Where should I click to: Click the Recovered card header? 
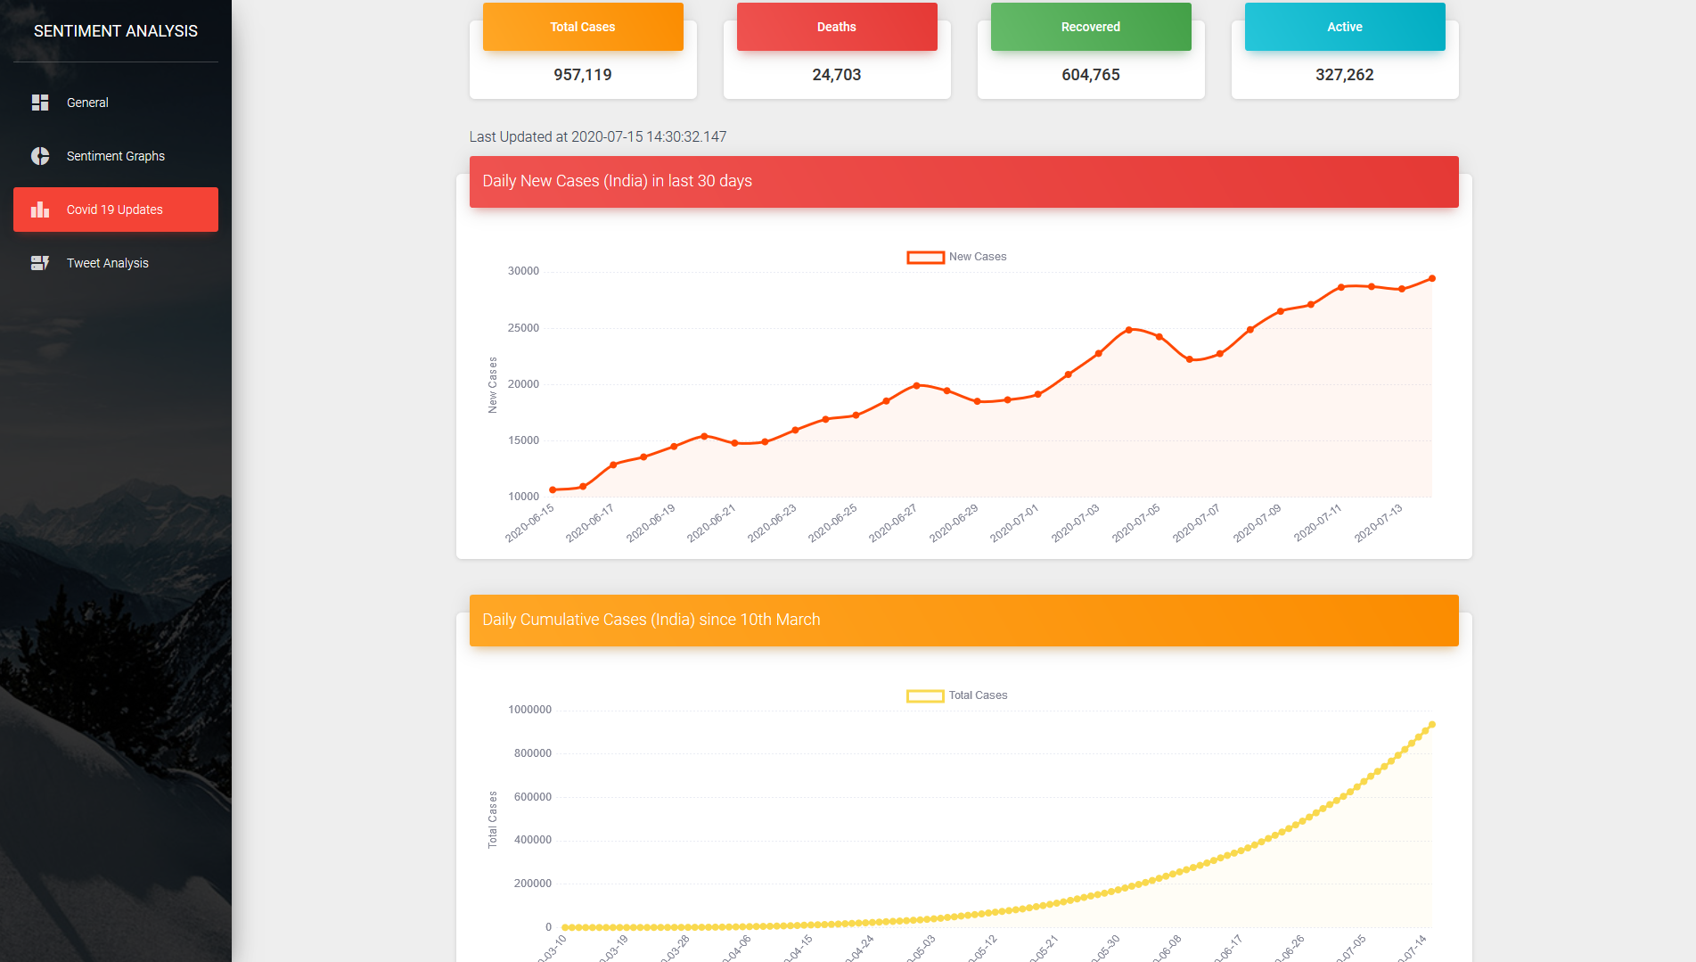pyautogui.click(x=1091, y=27)
